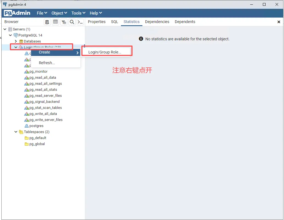Select the pg_write_all_data role row

(x=43, y=114)
